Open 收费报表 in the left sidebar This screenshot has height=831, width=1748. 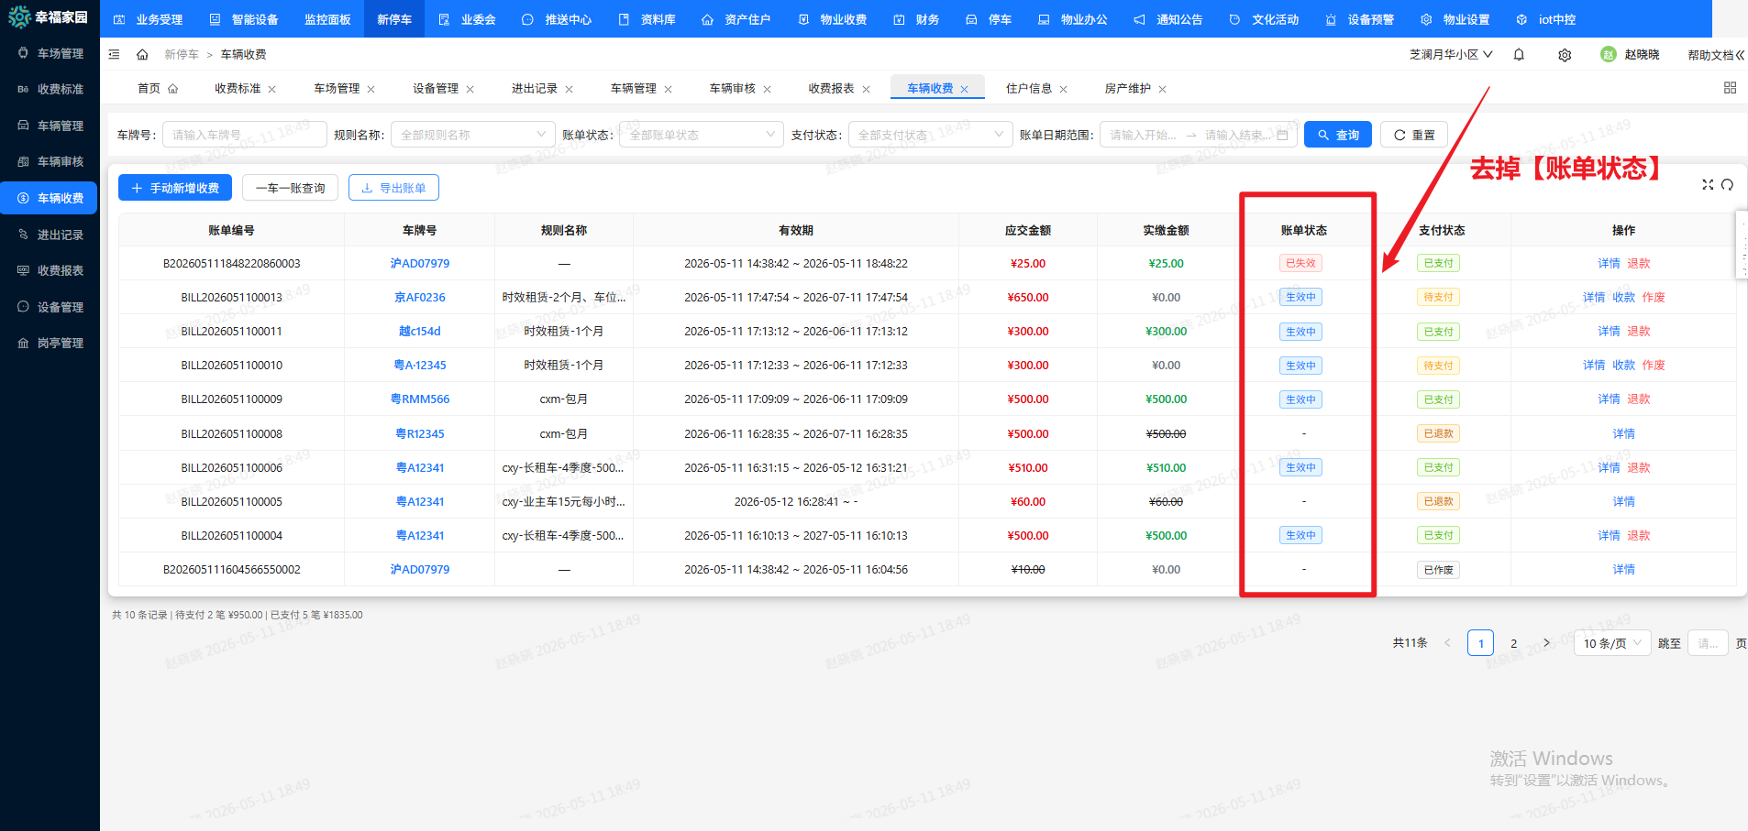coord(50,271)
